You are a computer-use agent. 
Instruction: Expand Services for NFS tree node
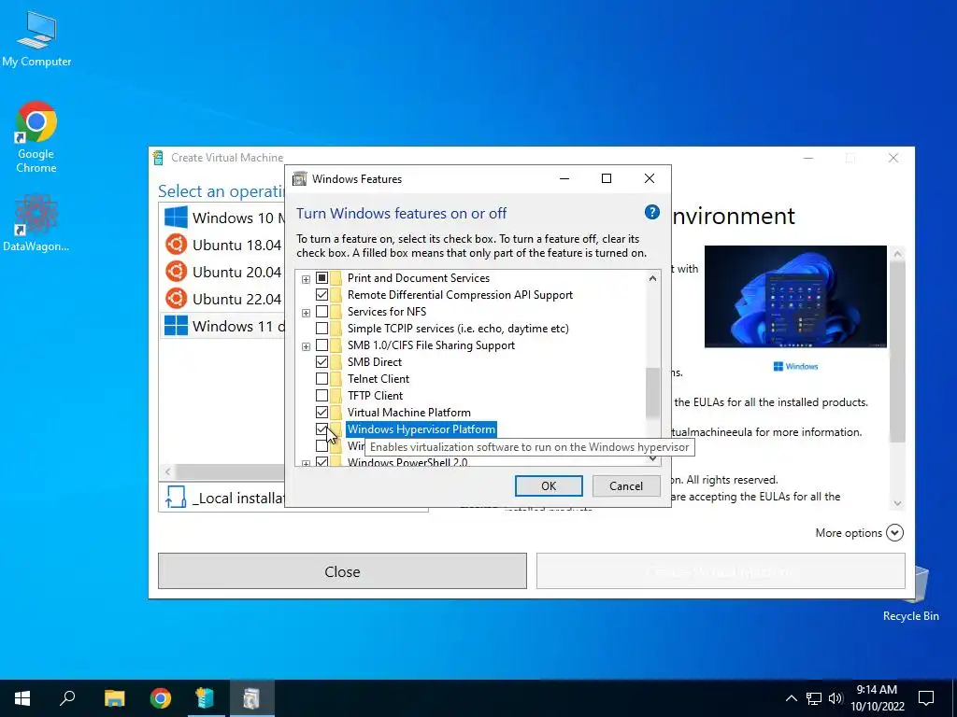[306, 313]
